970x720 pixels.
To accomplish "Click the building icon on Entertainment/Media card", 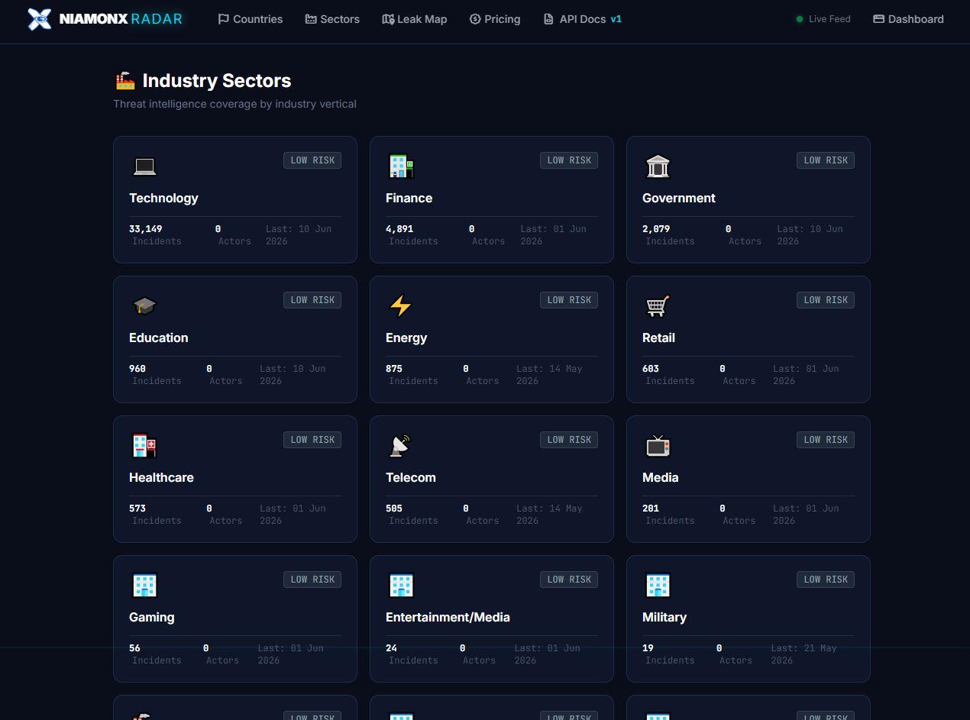I will point(401,585).
